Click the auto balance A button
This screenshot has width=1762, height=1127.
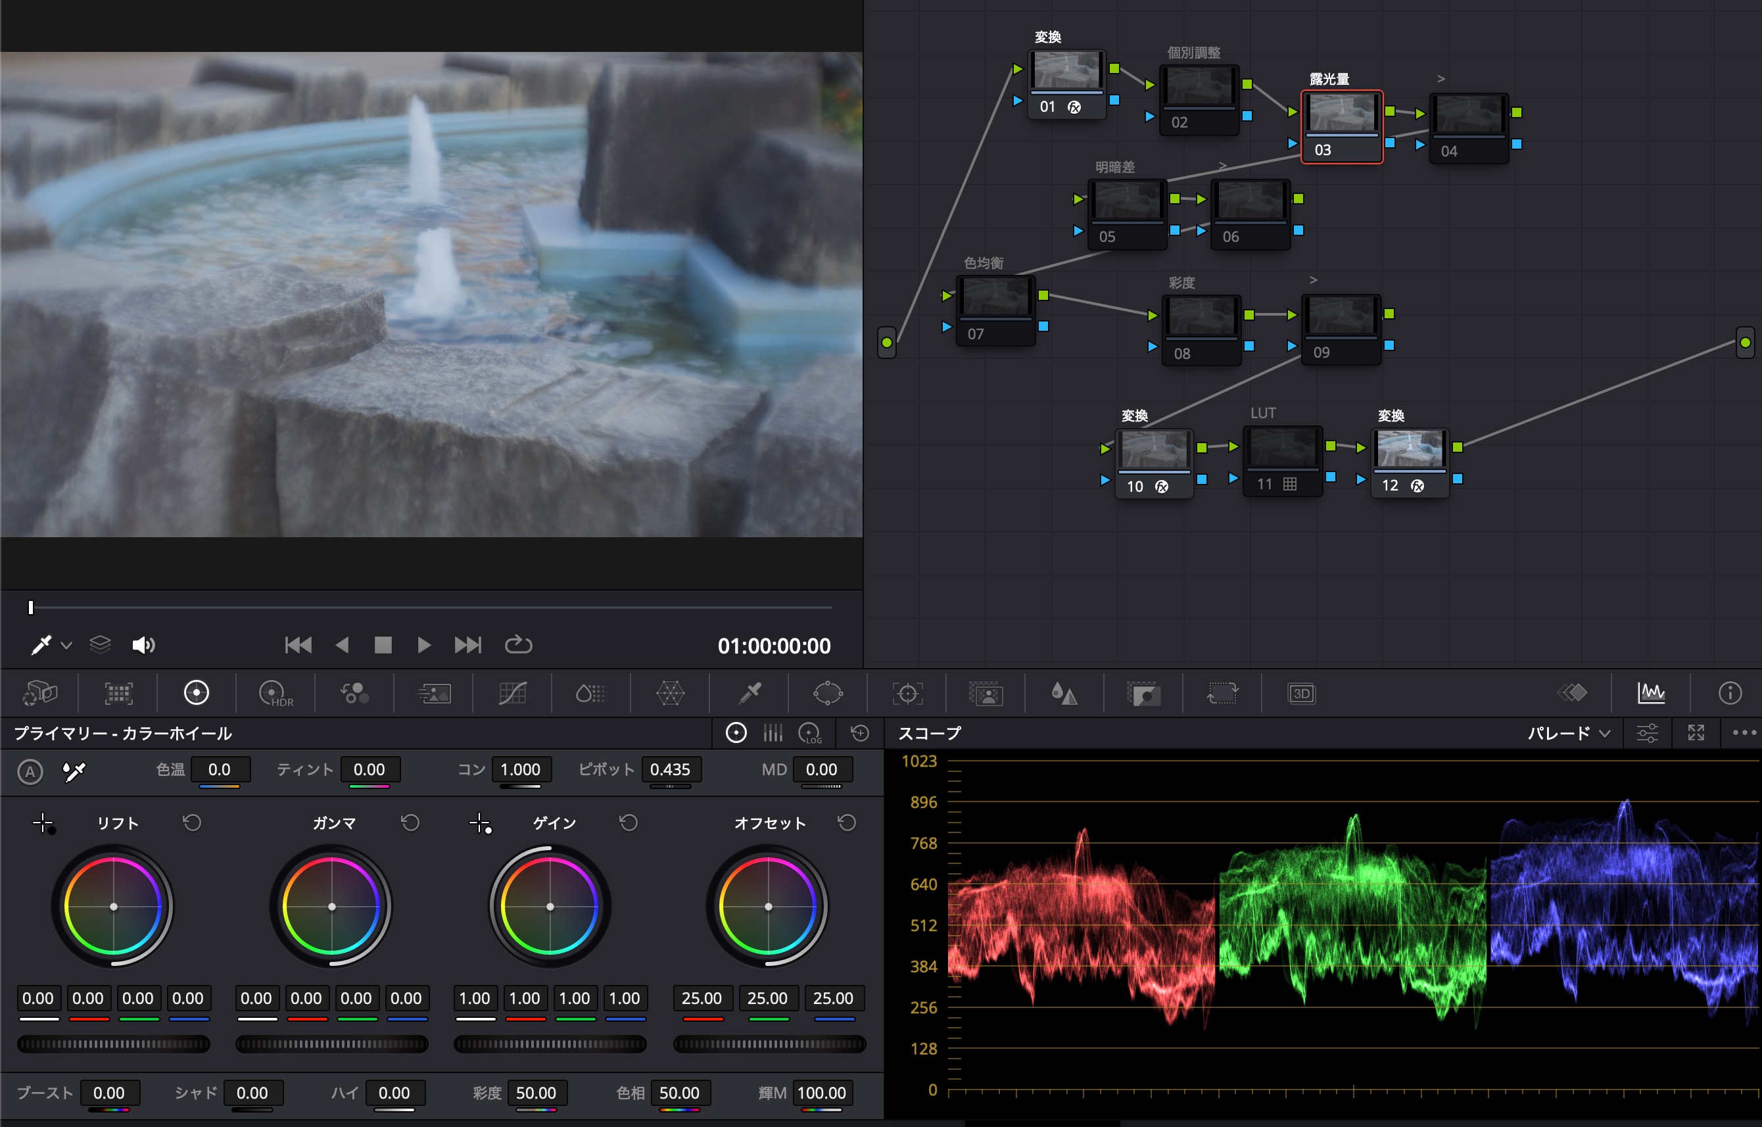click(x=30, y=771)
